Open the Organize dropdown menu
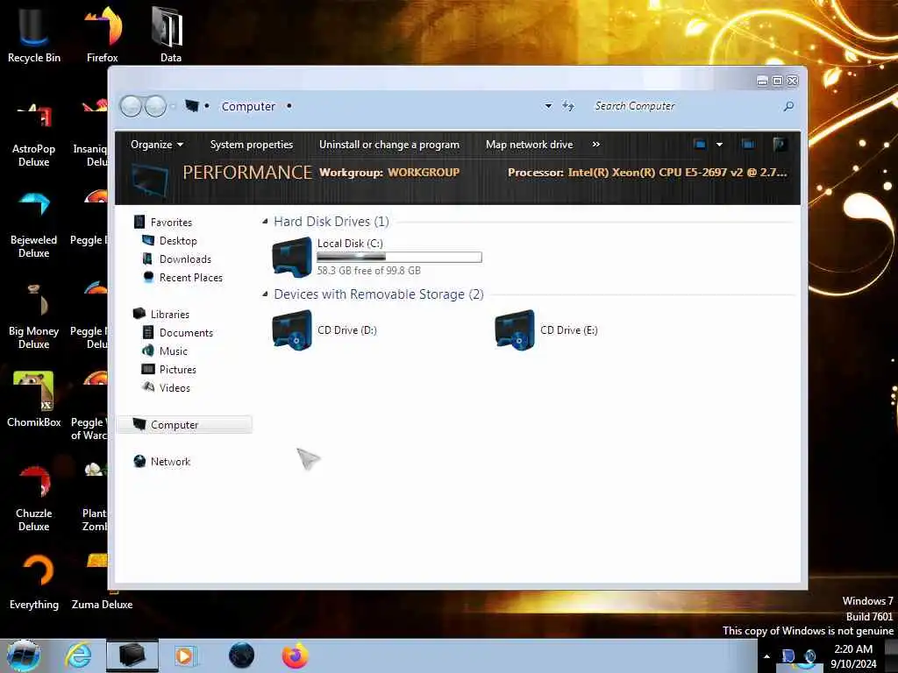Screen dimensions: 898x673 tap(157, 145)
